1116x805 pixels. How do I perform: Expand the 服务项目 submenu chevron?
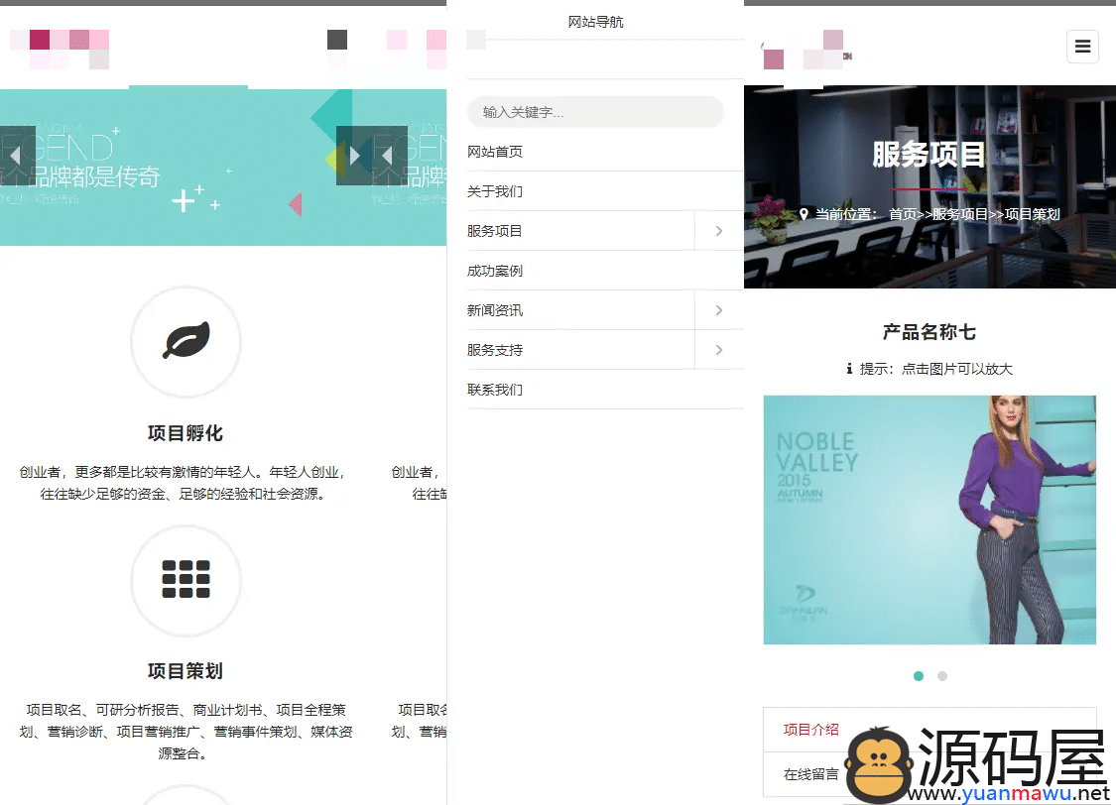tap(719, 231)
